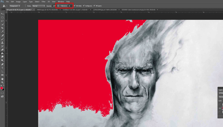
Task: Select the Eraser tool
Action: [x=2, y=50]
